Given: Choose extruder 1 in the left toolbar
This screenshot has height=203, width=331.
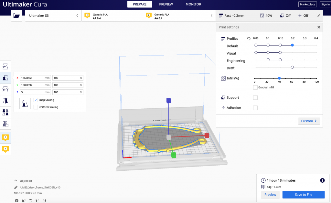Looking at the screenshot, I should pos(5,138).
